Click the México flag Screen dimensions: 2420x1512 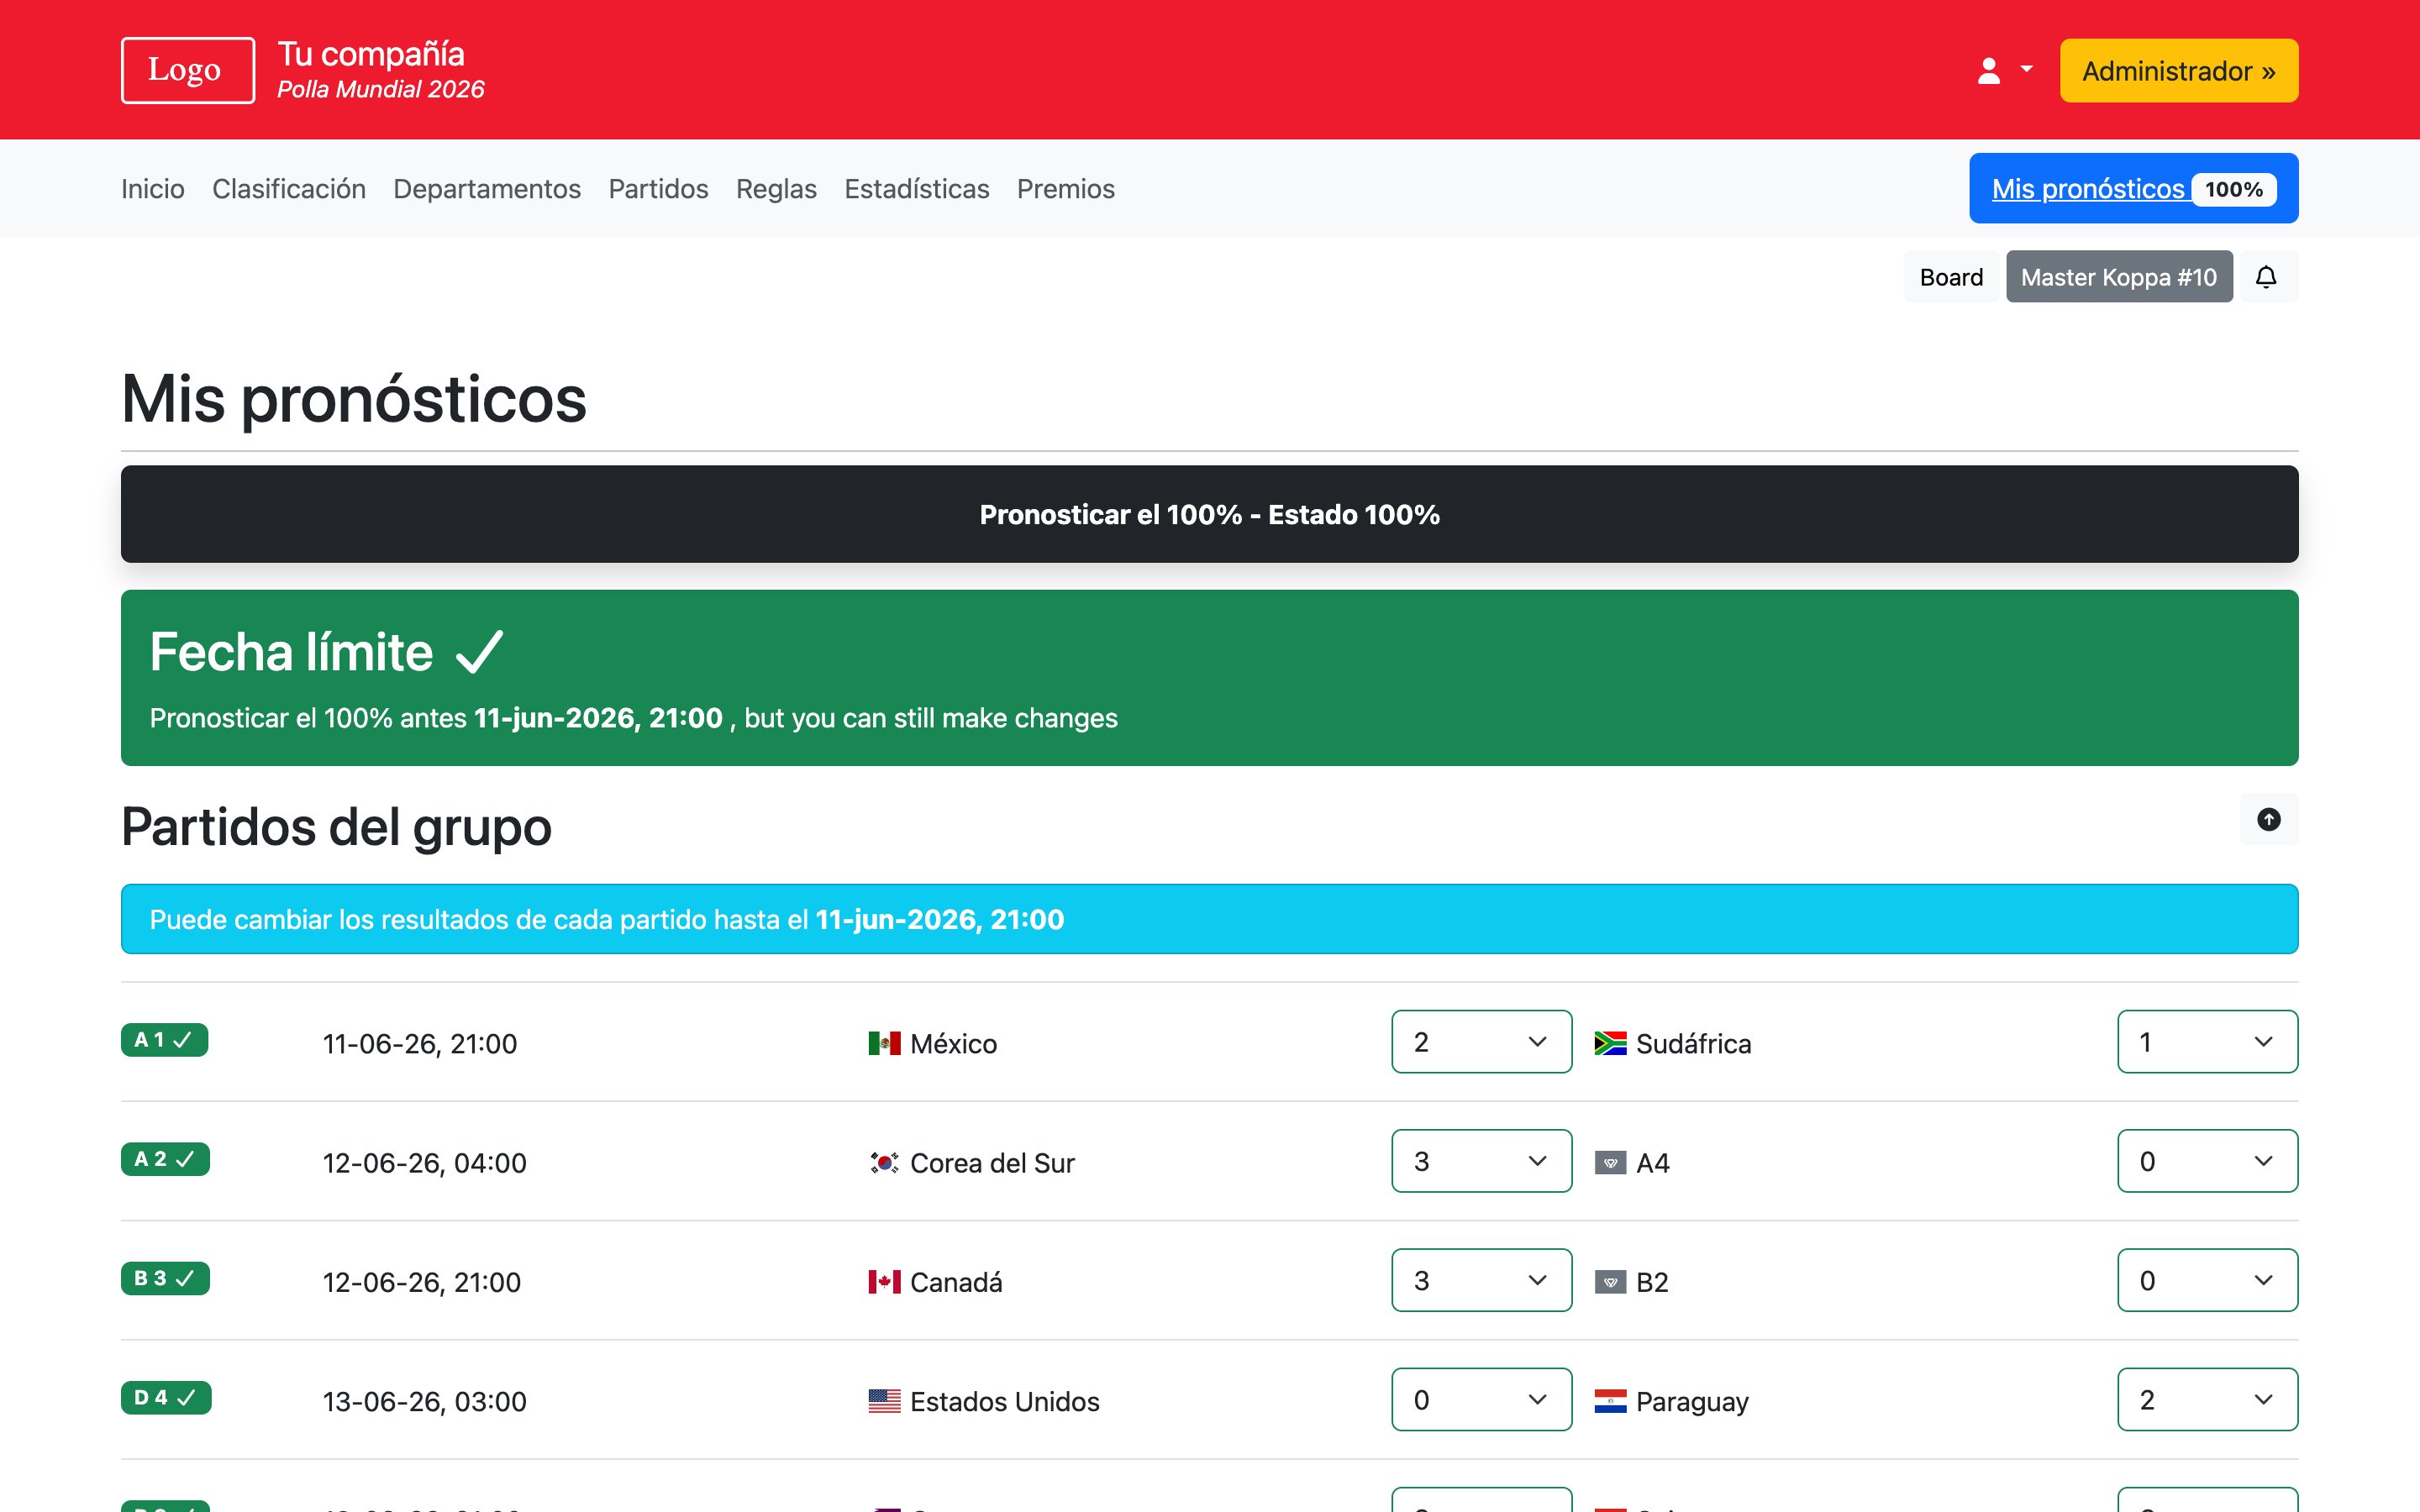pos(884,1042)
